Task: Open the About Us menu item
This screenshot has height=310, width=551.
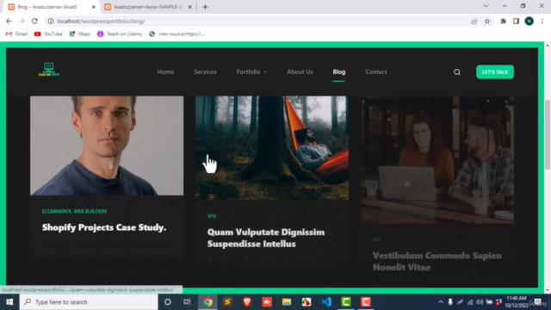Action: (300, 71)
